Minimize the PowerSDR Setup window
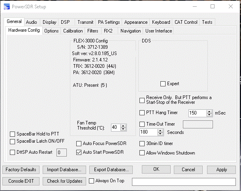Image resolution: width=241 pixels, height=191 pixels. coord(195,6)
